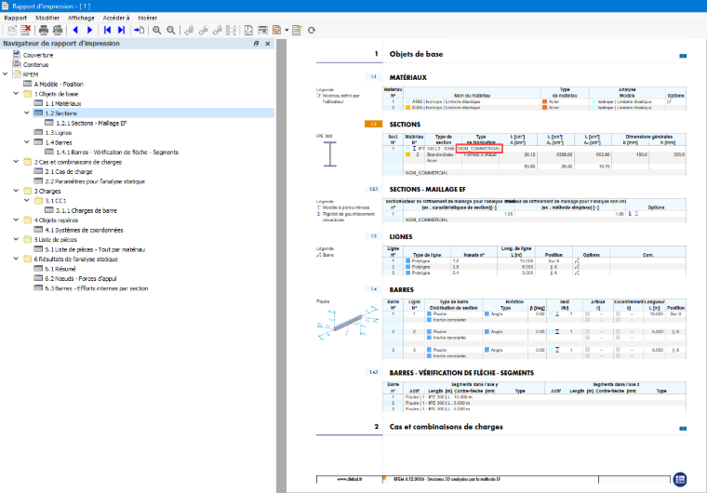This screenshot has width=707, height=493.
Task: Go to previous page with left blue arrow
Action: point(75,30)
